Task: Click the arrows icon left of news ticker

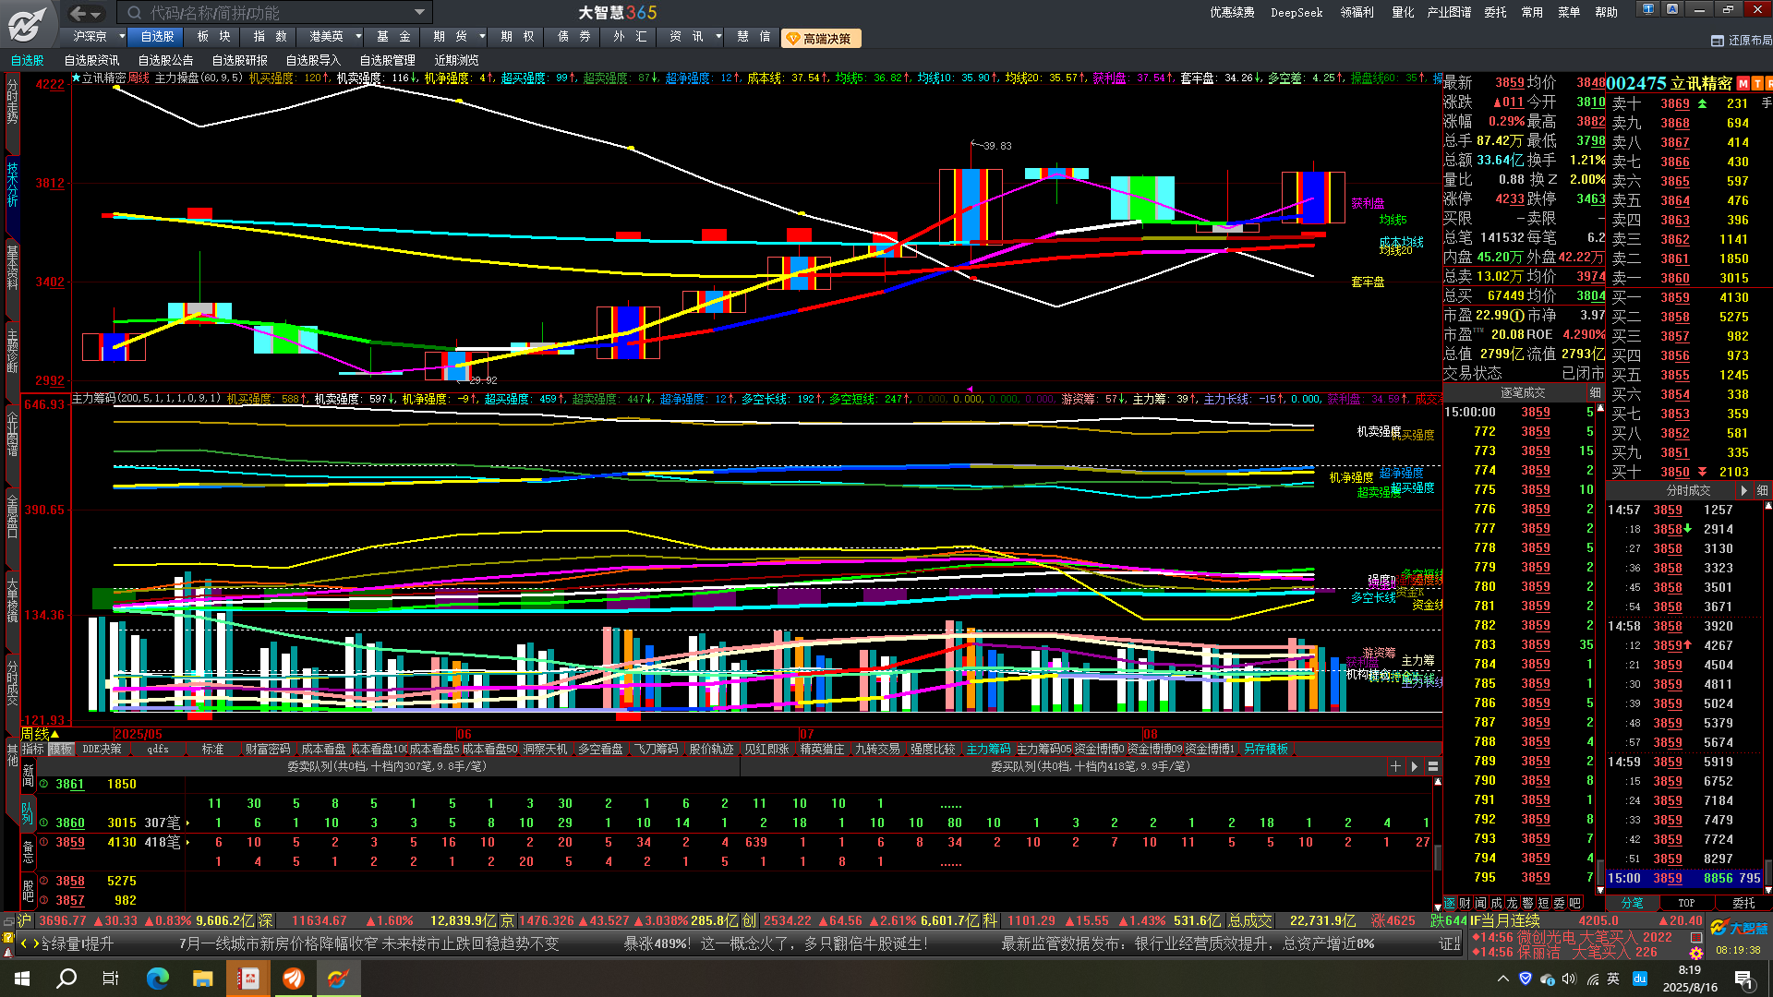Action: point(30,943)
